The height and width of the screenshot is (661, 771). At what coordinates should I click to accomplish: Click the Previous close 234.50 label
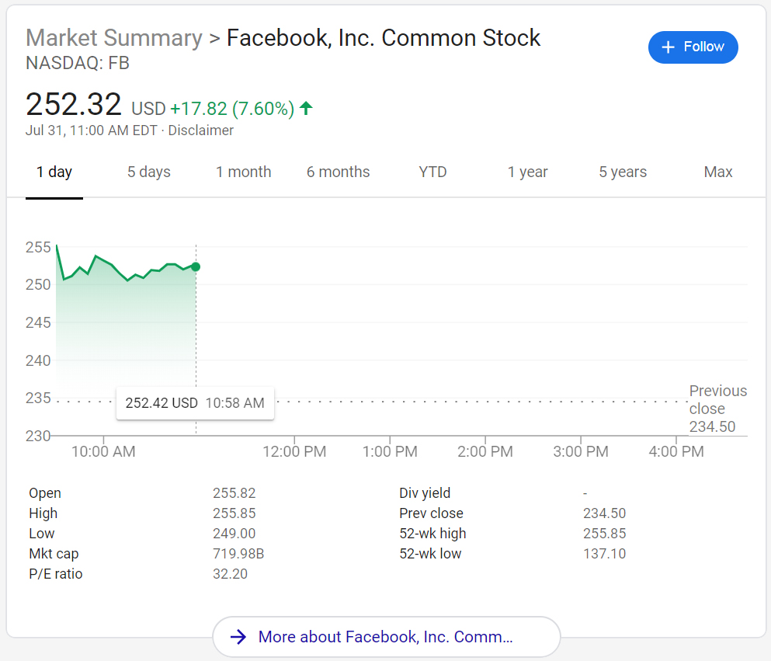718,409
